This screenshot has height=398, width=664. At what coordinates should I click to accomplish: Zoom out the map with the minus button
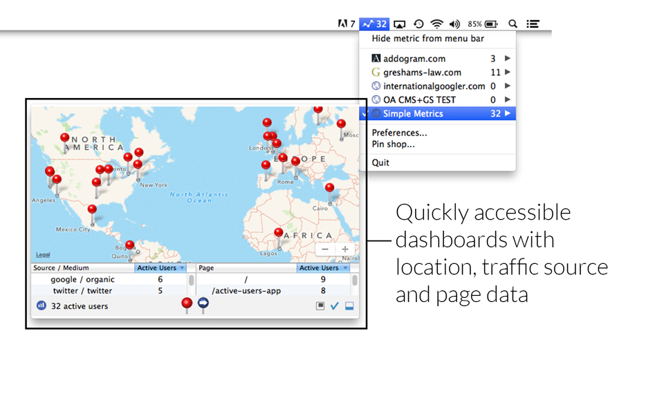[325, 249]
